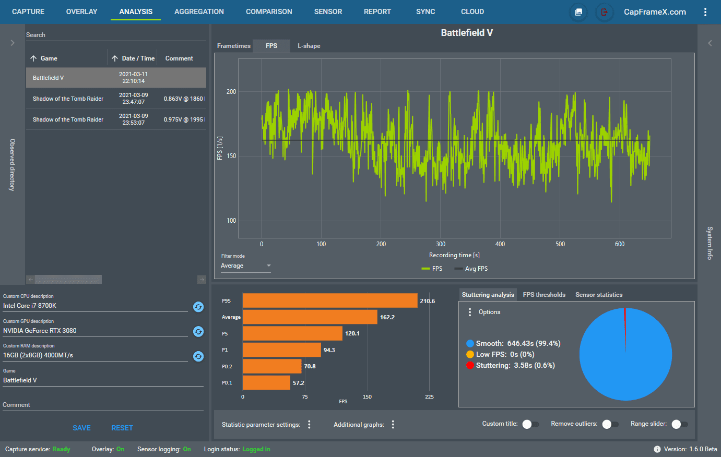Click the Sensor logging On status
This screenshot has width=721, height=457.
tap(187, 449)
